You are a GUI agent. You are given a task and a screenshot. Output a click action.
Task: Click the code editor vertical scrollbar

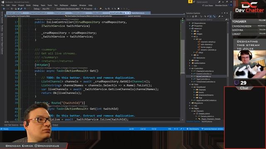pyautogui.click(x=182, y=69)
